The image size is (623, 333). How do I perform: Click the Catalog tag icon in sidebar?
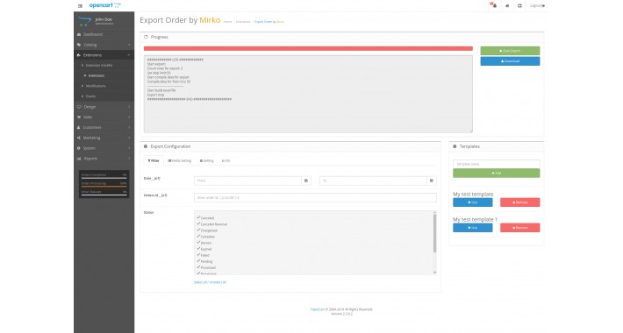point(79,45)
